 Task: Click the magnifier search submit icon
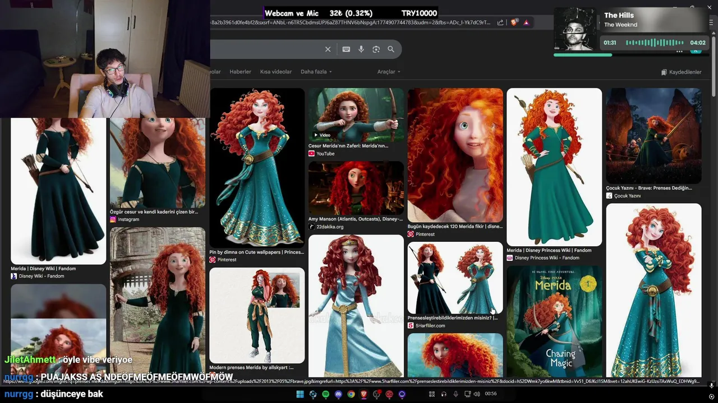coord(391,49)
